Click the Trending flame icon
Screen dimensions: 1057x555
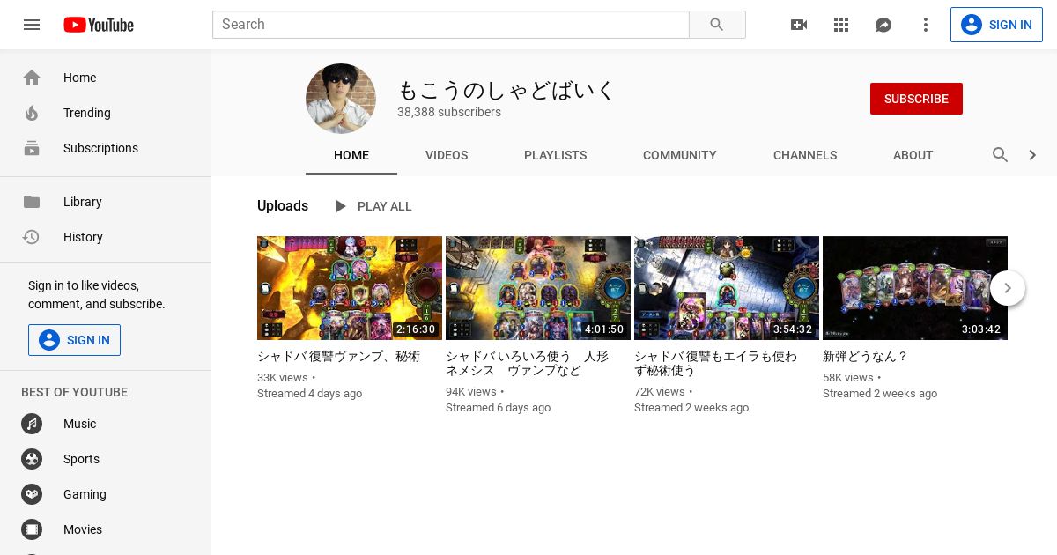pos(32,113)
